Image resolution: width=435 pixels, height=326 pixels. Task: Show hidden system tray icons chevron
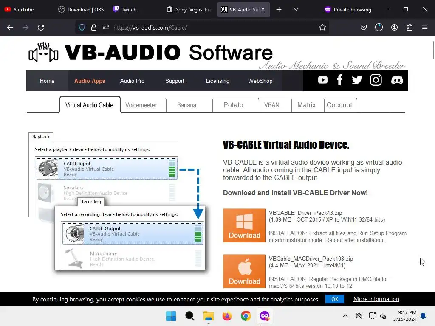(345, 316)
